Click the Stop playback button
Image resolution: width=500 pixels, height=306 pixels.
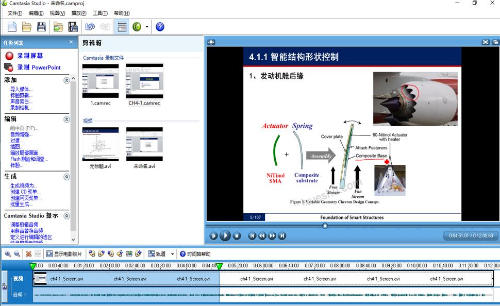point(237,236)
